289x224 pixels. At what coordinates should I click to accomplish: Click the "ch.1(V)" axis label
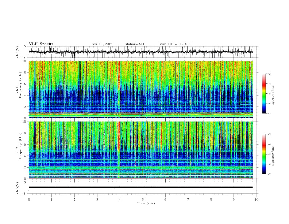18,52
